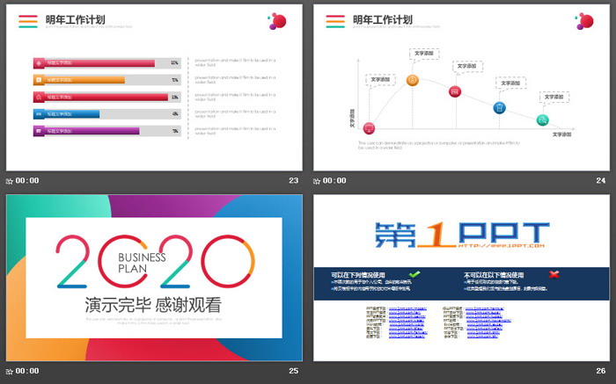Select the red circle icon at the chart origin
The width and height of the screenshot is (616, 384).
coord(369,128)
